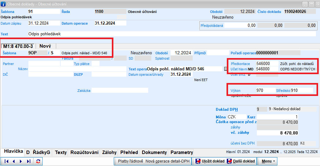
Task: Save document with Uložit doklad
Action: point(209,161)
